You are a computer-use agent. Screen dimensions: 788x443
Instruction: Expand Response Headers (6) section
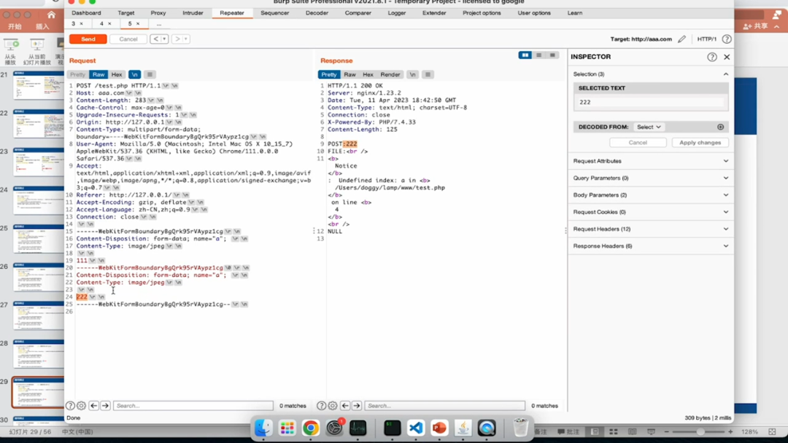tap(651, 246)
